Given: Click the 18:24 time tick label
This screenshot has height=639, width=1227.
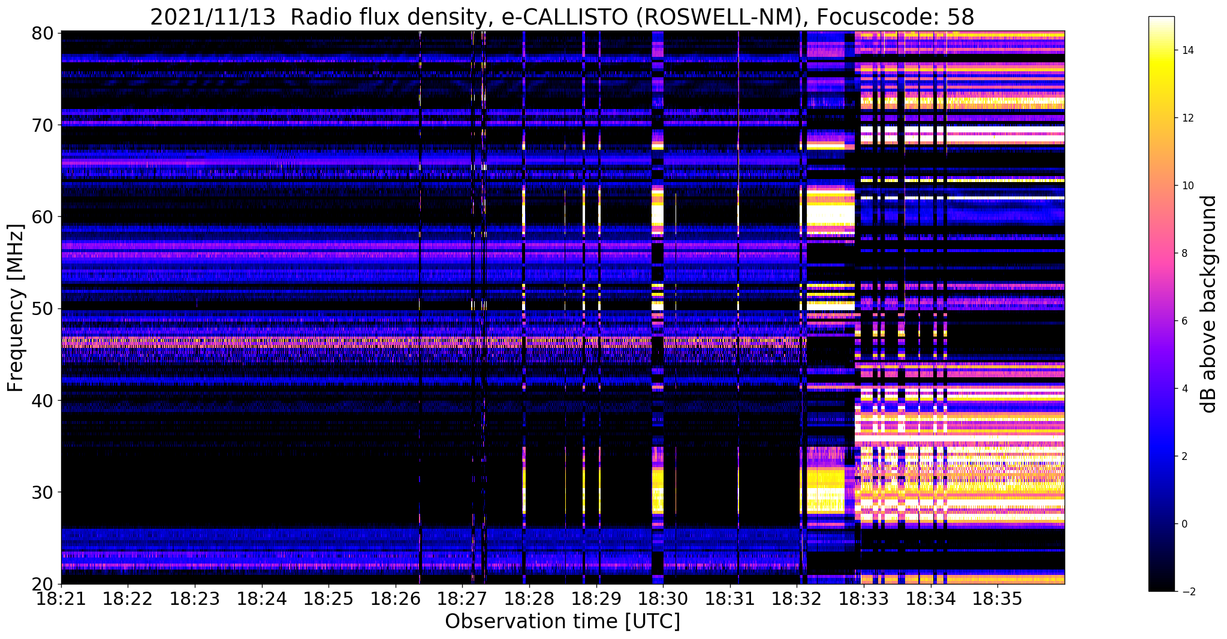Looking at the screenshot, I should point(261,598).
